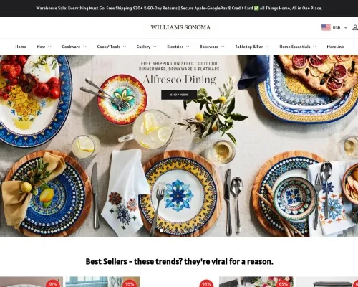358x287 pixels.
Task: Expand the Tabletop & Bar chevron
Action: (267, 47)
